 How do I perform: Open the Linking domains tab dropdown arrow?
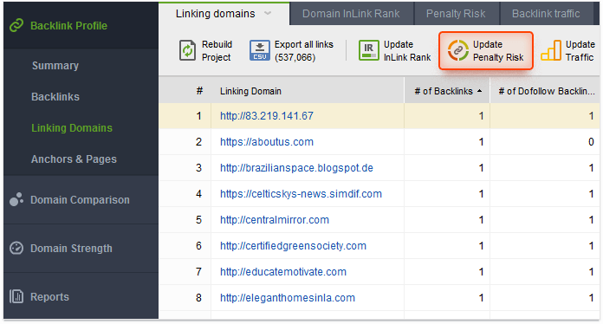click(x=268, y=14)
